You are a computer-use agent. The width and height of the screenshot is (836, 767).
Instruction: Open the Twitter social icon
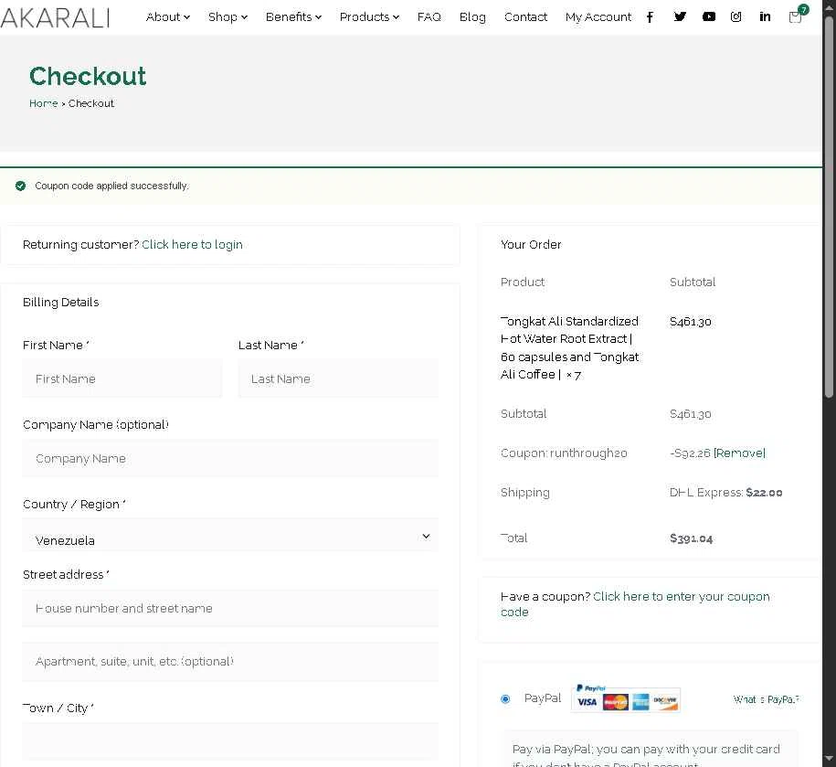(679, 16)
